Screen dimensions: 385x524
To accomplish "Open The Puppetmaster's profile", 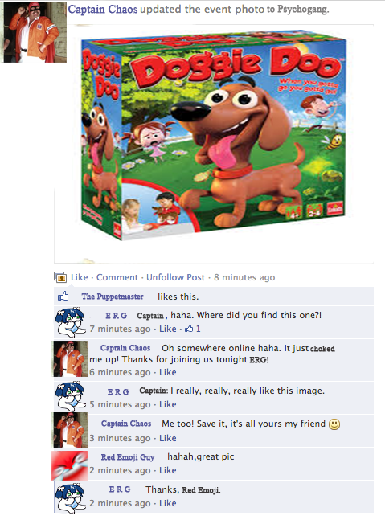I will 113,297.
